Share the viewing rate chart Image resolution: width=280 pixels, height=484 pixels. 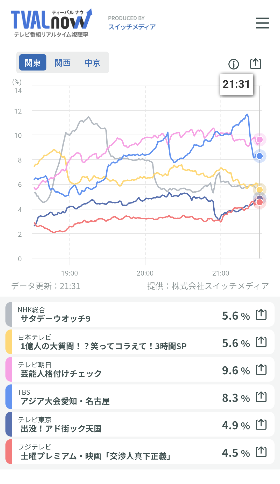point(255,64)
